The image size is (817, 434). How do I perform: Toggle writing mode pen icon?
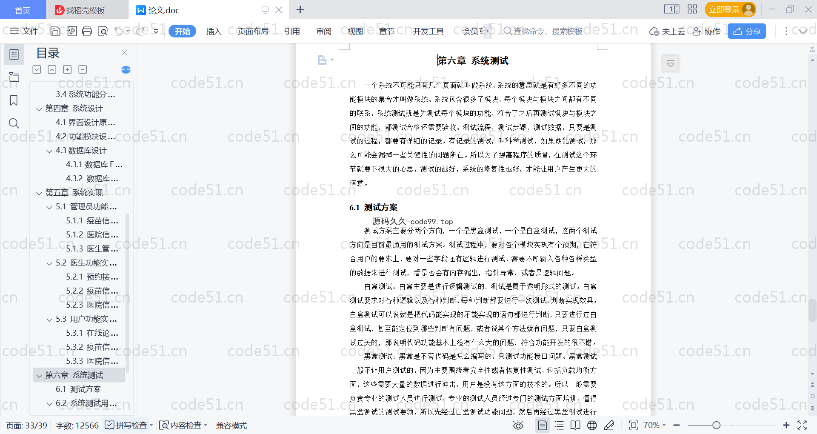[x=609, y=425]
